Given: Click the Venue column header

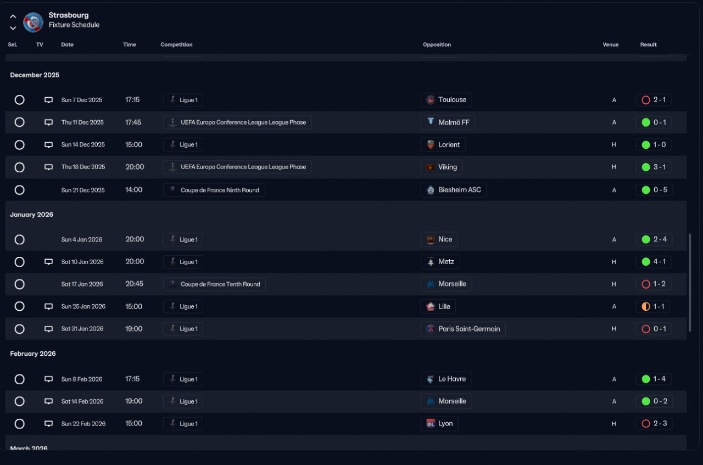Looking at the screenshot, I should coord(610,45).
